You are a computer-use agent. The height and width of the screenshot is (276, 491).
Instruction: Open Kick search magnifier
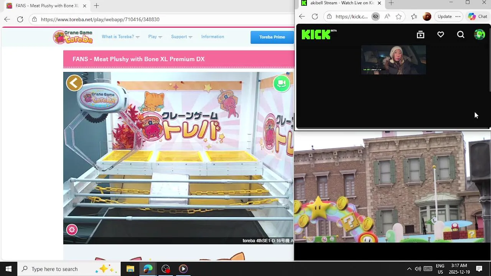pos(461,35)
